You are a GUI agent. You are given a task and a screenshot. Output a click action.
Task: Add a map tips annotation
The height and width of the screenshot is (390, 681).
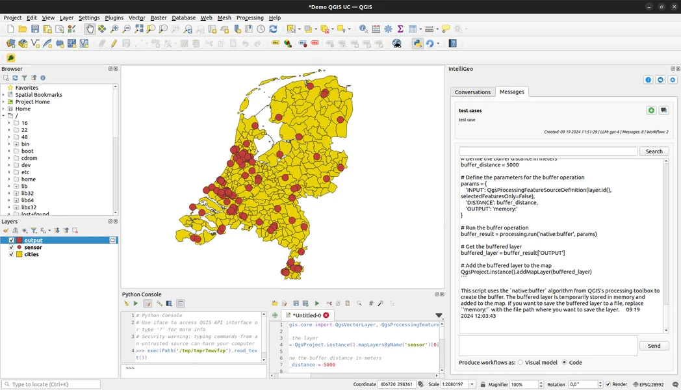point(446,29)
